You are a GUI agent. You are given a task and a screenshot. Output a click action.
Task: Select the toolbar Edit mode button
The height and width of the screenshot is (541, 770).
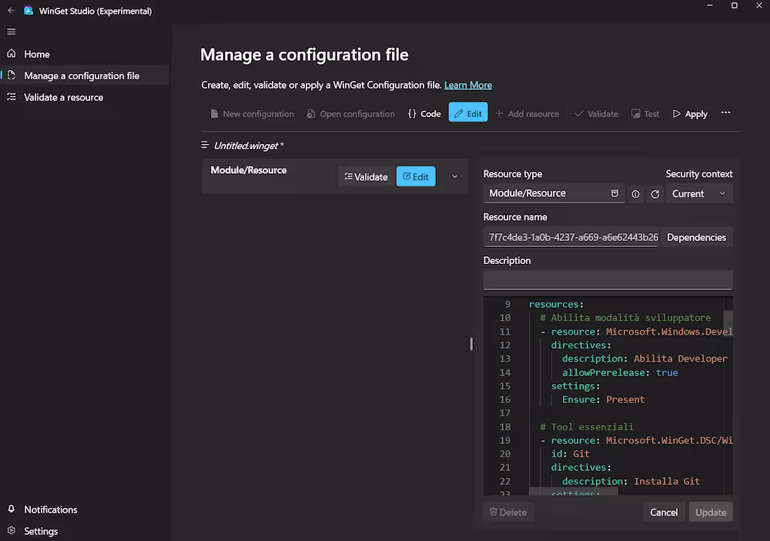pos(468,112)
